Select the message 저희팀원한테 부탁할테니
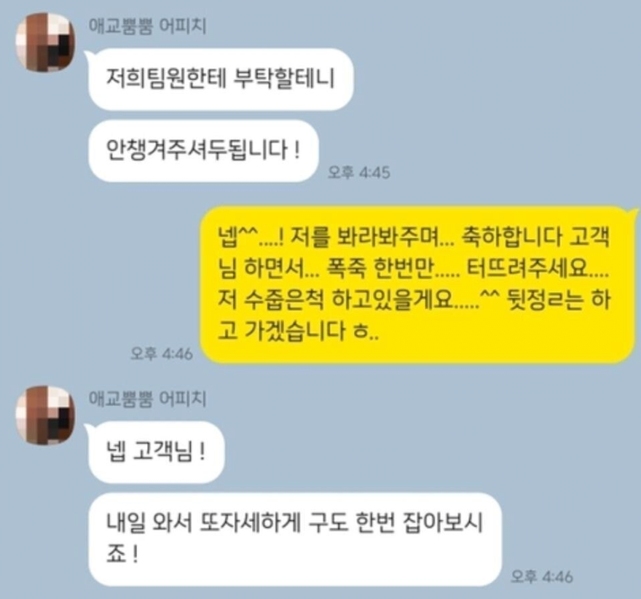The height and width of the screenshot is (599, 641). pyautogui.click(x=220, y=79)
